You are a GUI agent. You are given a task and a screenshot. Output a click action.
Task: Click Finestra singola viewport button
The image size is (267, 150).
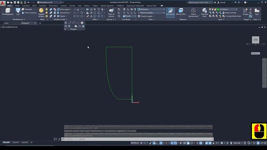[x=146, y=16]
